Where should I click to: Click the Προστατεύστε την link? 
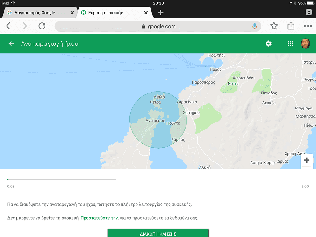(99, 218)
